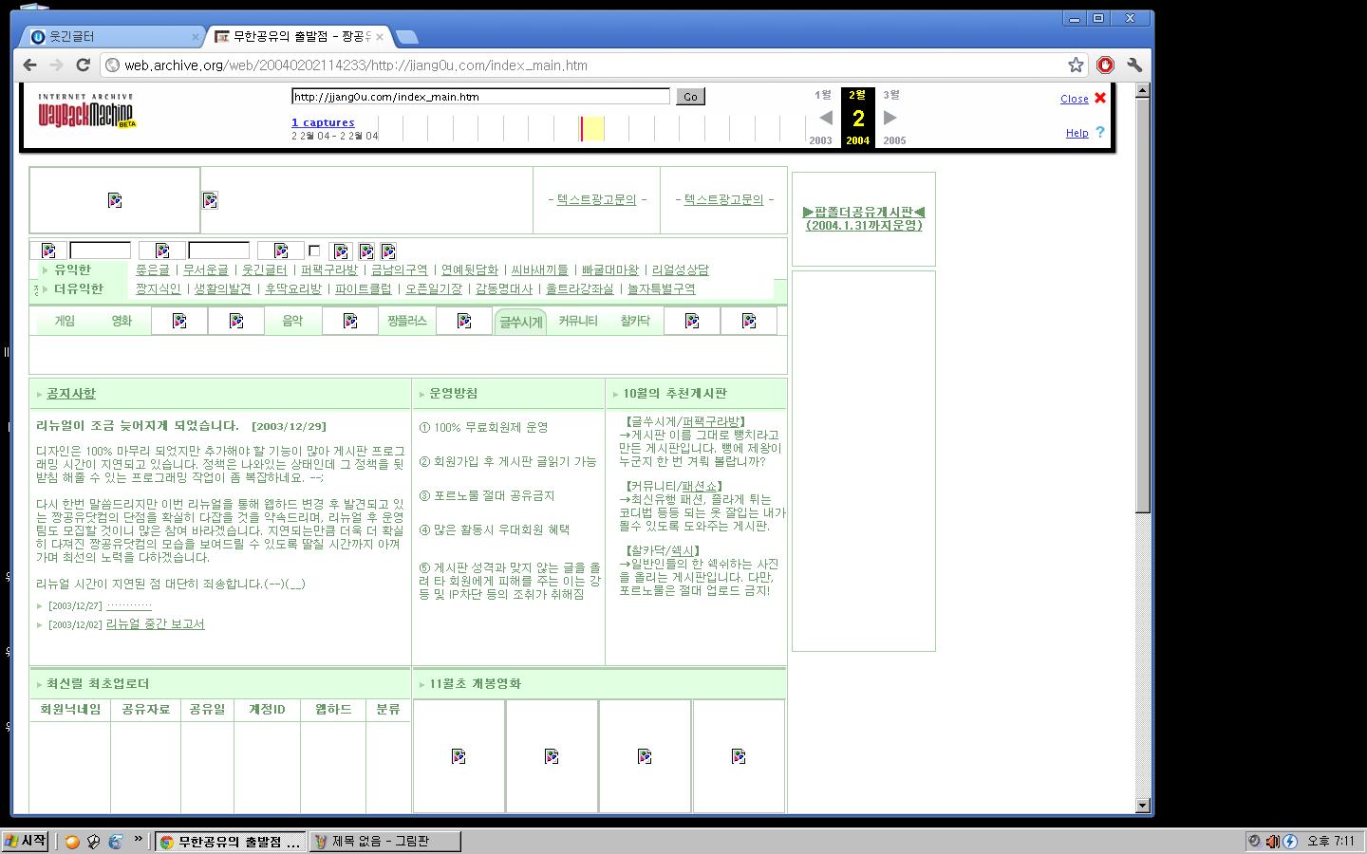Click the browser forward arrow
Screen dimensions: 1367x854
coord(56,65)
